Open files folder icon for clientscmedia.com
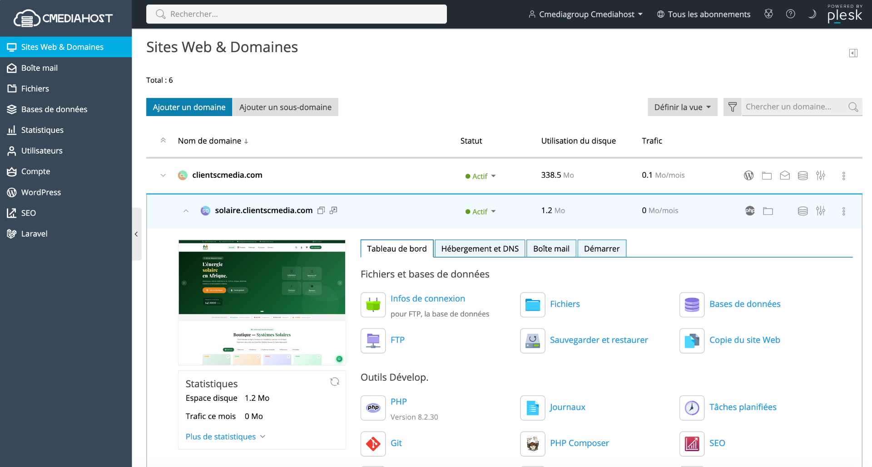The height and width of the screenshot is (467, 872). (767, 175)
